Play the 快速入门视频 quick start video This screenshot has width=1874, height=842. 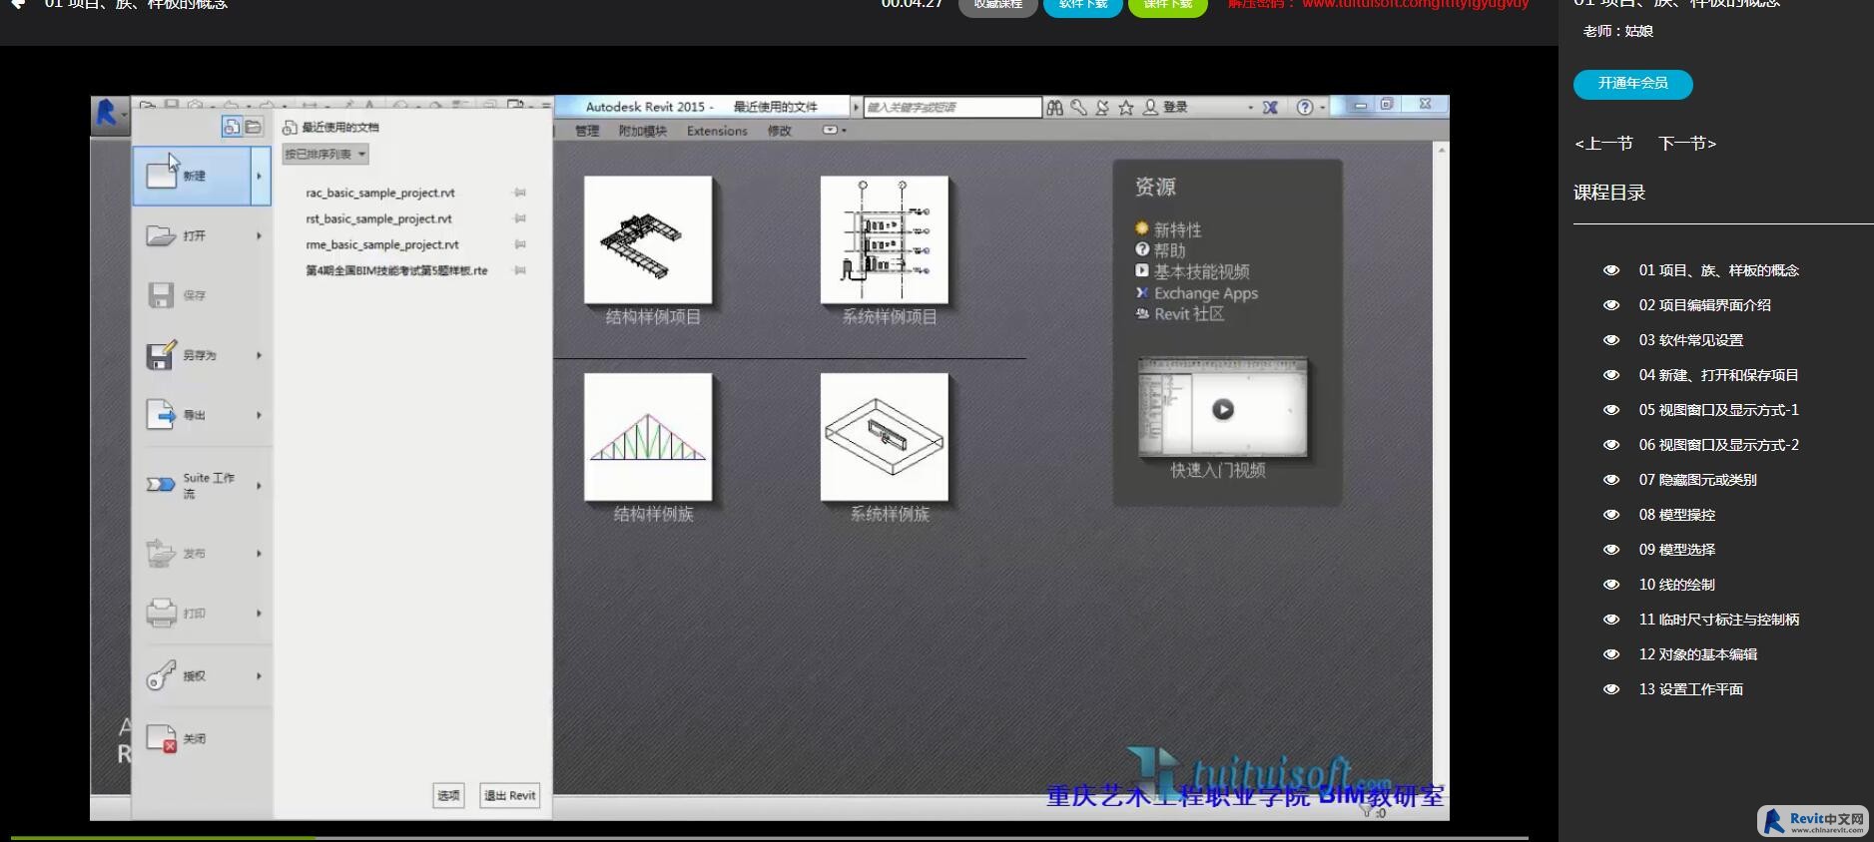coord(1223,409)
